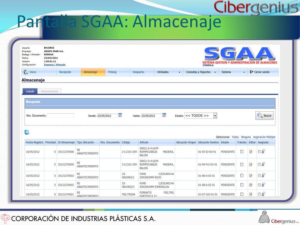Viewport: 300px width, 225px height.
Task: Toggle Tránsito checkbox for 20121370003
Action: click(242, 175)
